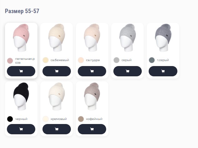198x148 pixels.
Task: Select the св.бежевый color swatch
Action: pyautogui.click(x=46, y=60)
